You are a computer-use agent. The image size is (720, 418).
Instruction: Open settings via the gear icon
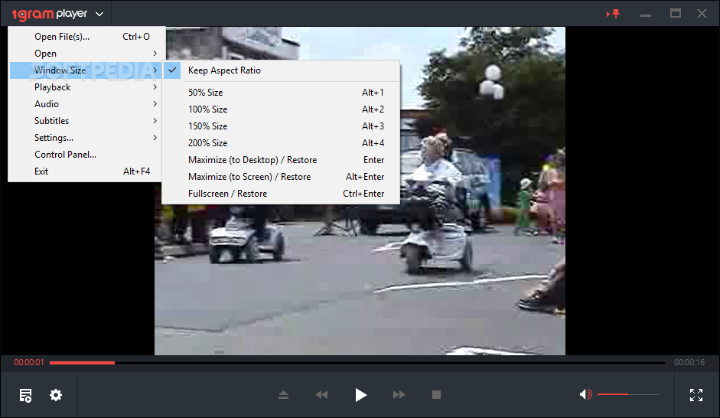tap(56, 395)
